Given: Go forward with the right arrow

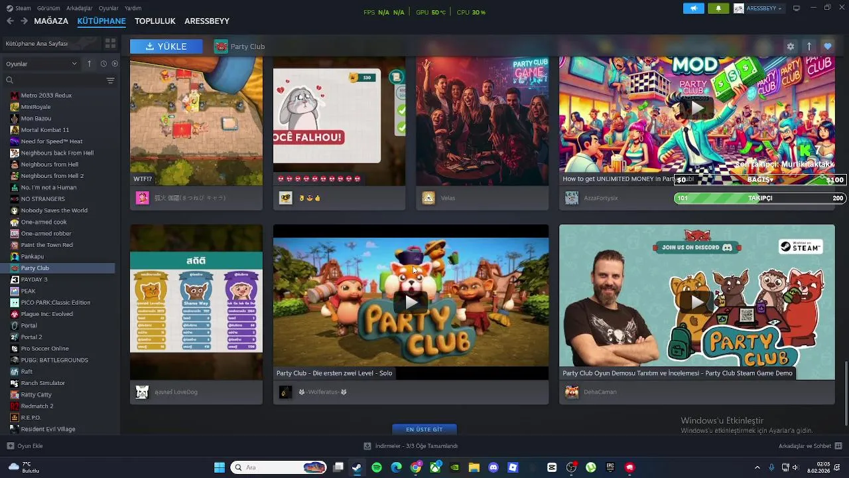Looking at the screenshot, I should click(x=24, y=21).
